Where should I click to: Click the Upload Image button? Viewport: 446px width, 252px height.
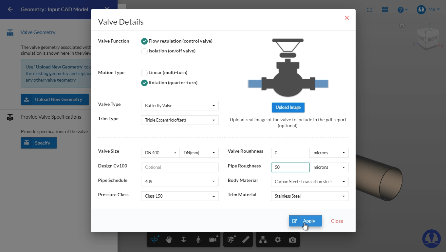(288, 107)
